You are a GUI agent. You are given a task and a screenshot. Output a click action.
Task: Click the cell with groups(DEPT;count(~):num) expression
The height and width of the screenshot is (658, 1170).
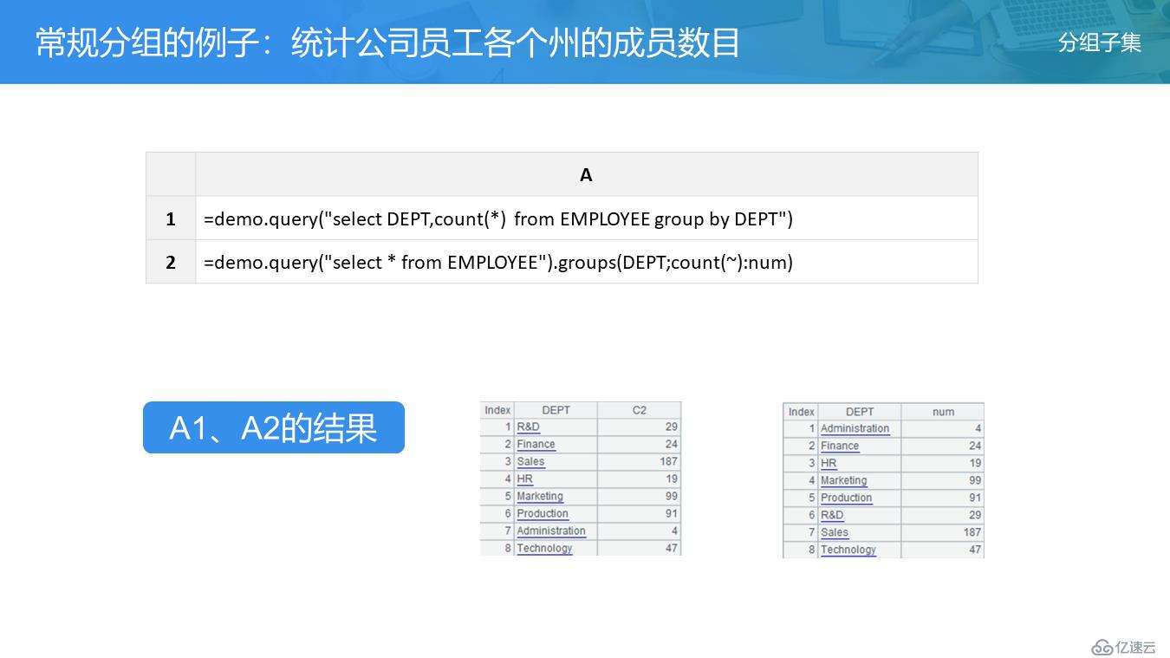coord(587,262)
